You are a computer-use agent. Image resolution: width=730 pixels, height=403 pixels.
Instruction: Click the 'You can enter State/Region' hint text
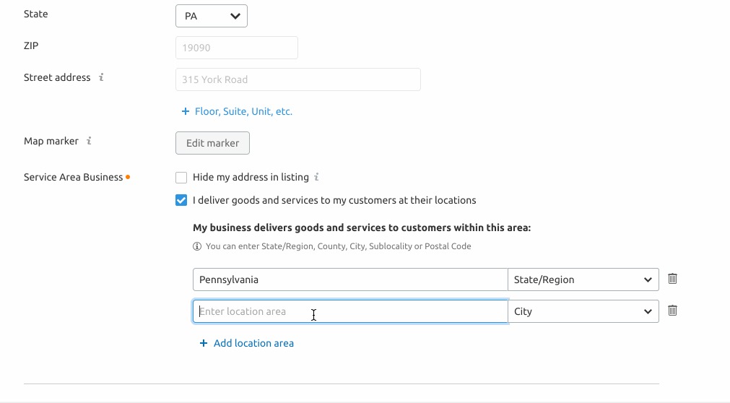(x=339, y=246)
